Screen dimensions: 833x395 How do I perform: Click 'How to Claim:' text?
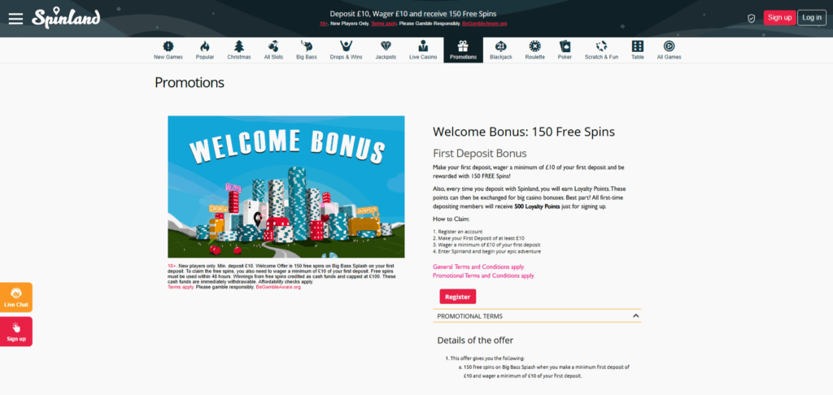click(x=451, y=219)
